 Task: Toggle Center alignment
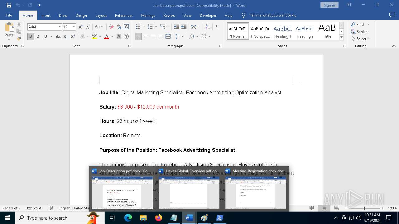pos(146,36)
